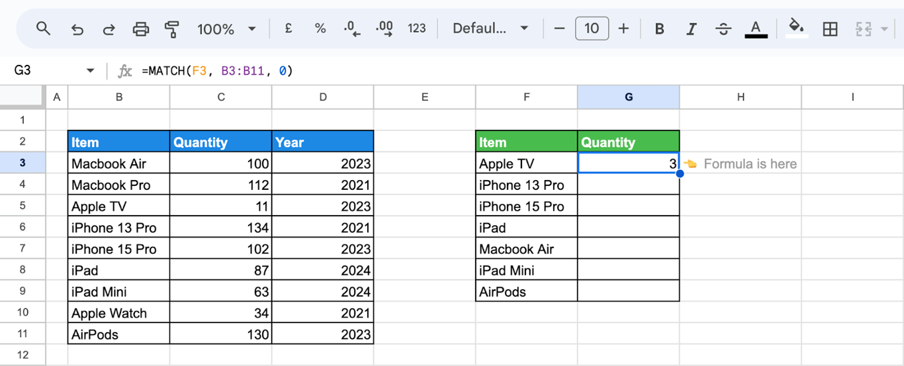Decrease font size with minus button
The height and width of the screenshot is (366, 904).
pyautogui.click(x=560, y=28)
